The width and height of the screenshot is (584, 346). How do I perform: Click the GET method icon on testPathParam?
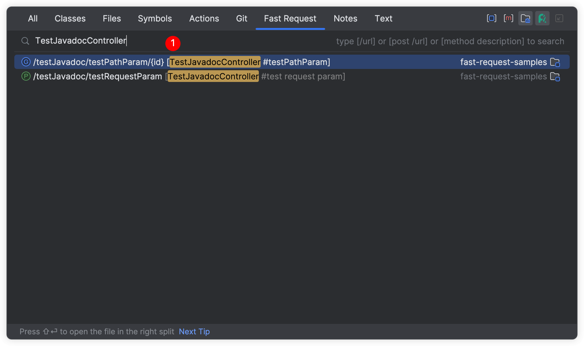(x=26, y=62)
